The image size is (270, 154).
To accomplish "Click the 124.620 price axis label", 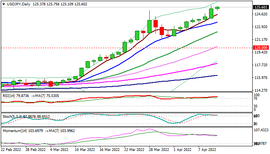I will coord(261,14).
